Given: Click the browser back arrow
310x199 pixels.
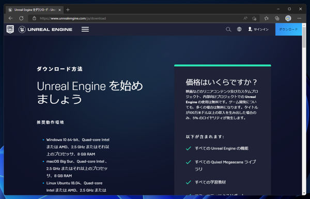Looking at the screenshot, I should (11, 19).
